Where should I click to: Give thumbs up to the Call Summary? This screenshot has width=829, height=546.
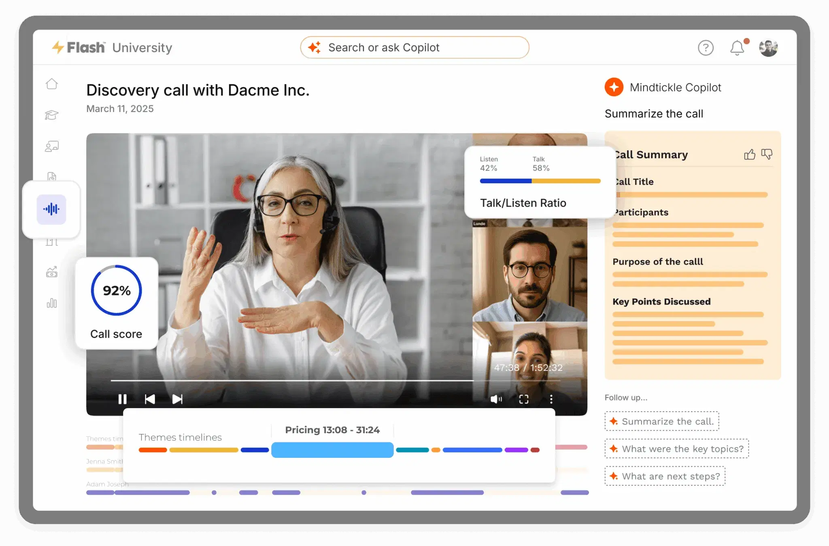pos(750,154)
